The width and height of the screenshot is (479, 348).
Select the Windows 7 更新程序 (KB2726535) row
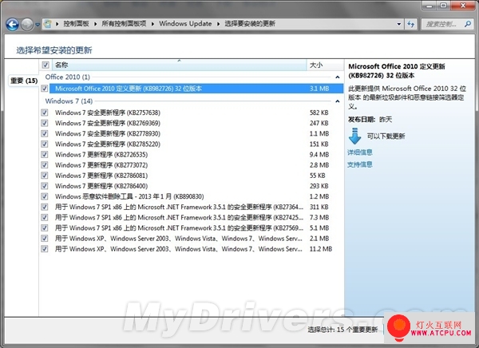196,155
